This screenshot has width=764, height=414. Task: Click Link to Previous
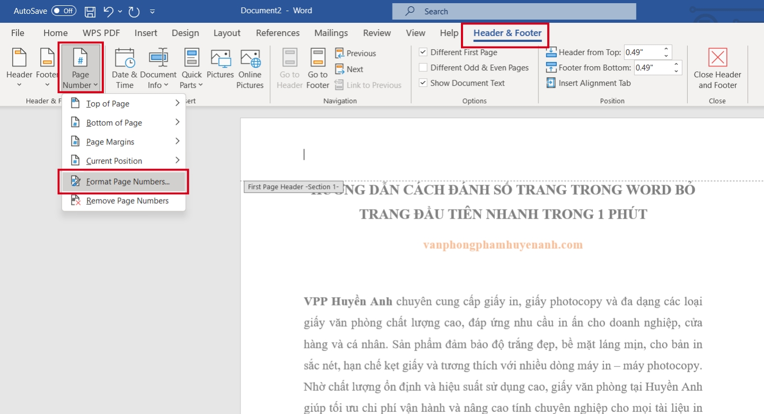coord(368,85)
